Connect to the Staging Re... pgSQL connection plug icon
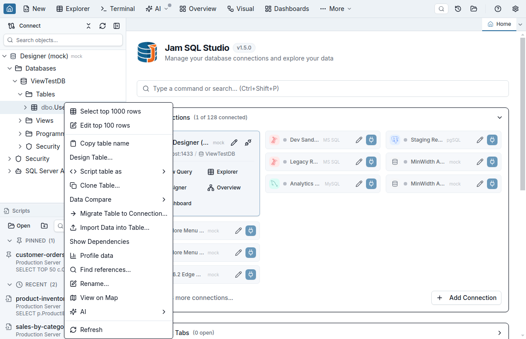 click(x=492, y=140)
